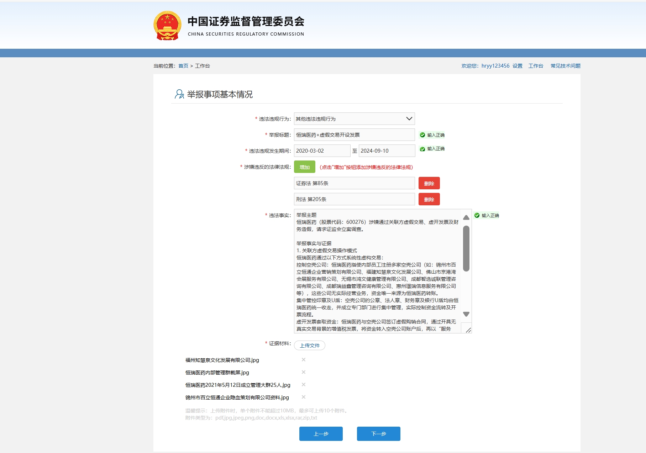
Task: Remove file 锦州市百立恒通企业隐血策划有限公司资料.jpg with its X
Action: pyautogui.click(x=304, y=397)
